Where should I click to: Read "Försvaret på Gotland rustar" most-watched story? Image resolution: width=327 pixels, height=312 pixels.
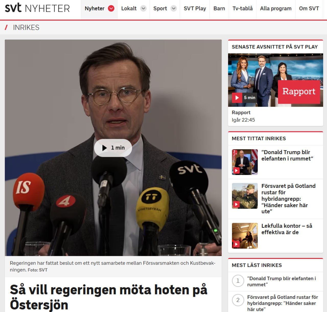(x=288, y=198)
